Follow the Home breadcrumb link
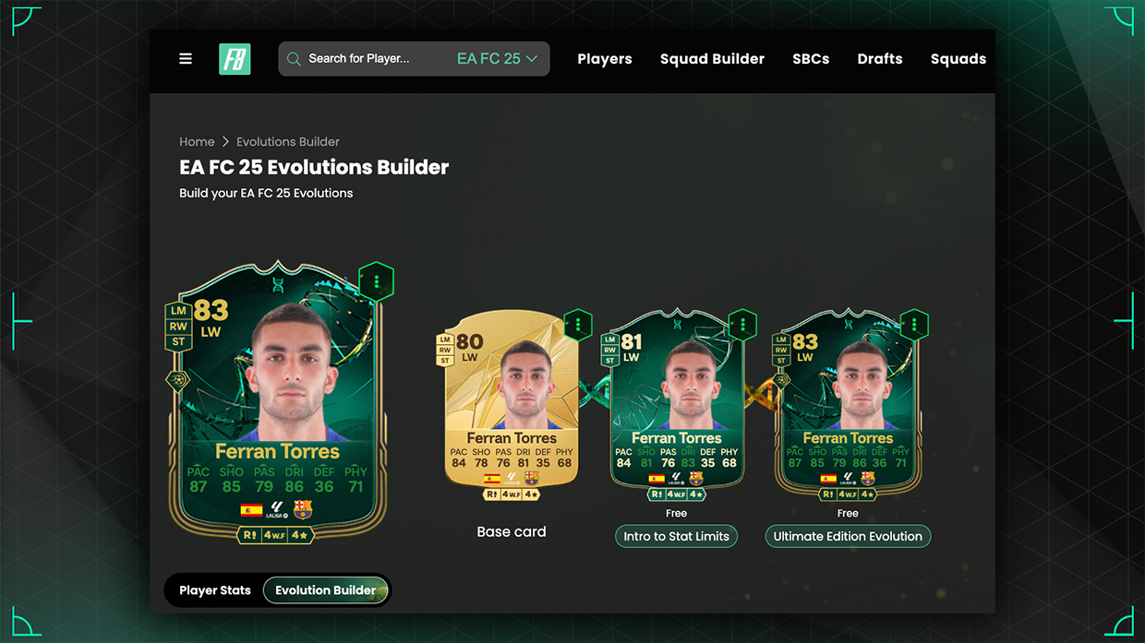The height and width of the screenshot is (643, 1145). point(197,142)
